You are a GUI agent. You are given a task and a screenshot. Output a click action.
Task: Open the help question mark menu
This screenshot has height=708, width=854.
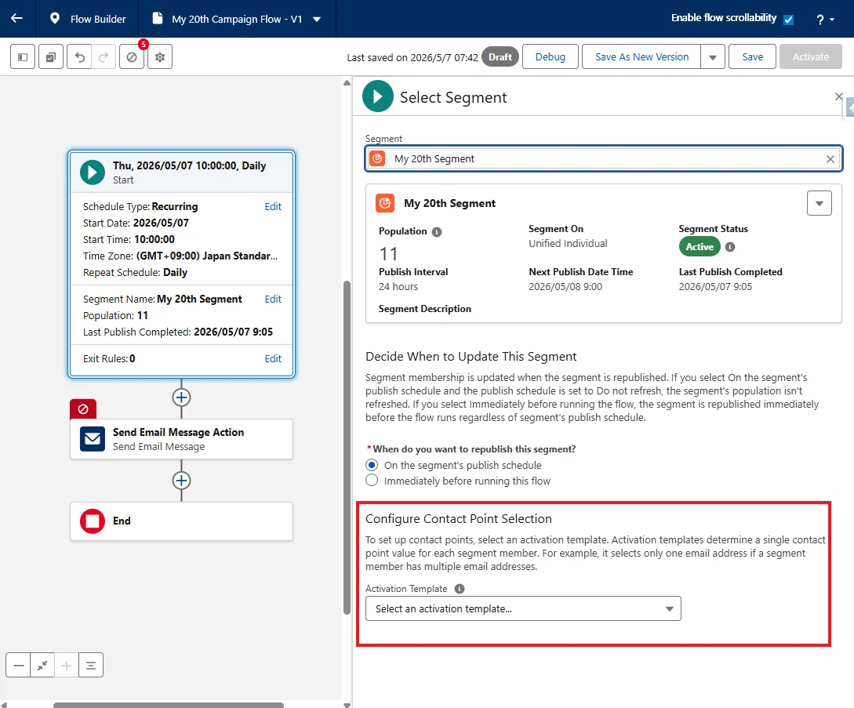(824, 20)
